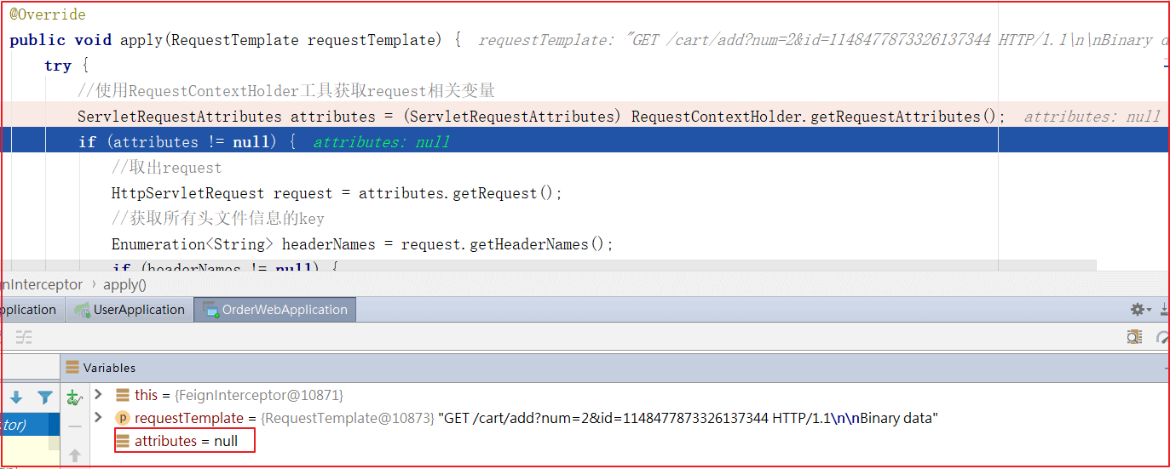Expand the 'this' FeignInterceptor variable
This screenshot has height=469, width=1170.
tap(98, 395)
